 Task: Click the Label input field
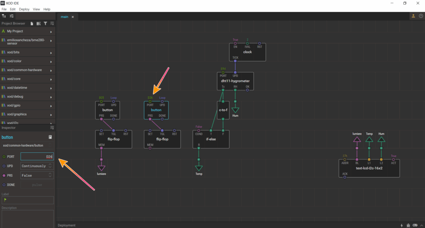coord(28,200)
